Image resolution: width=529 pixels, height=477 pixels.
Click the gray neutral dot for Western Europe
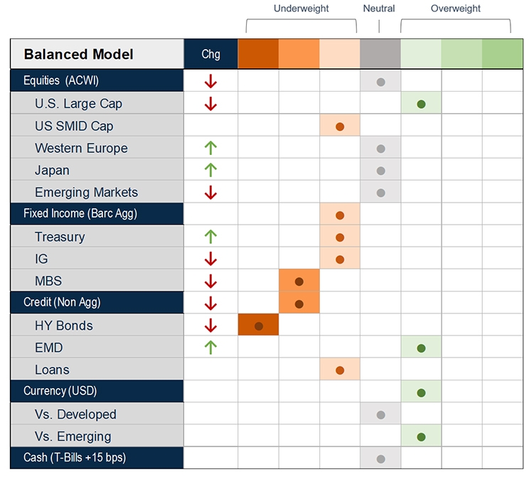coord(380,149)
